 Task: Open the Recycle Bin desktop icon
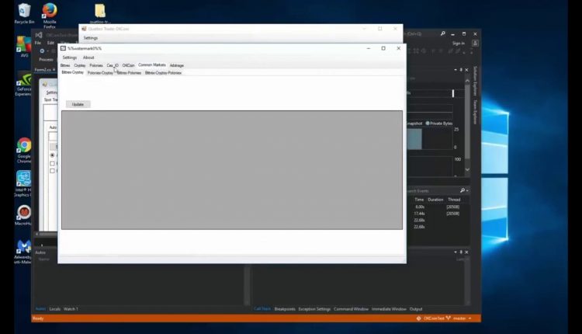24,12
